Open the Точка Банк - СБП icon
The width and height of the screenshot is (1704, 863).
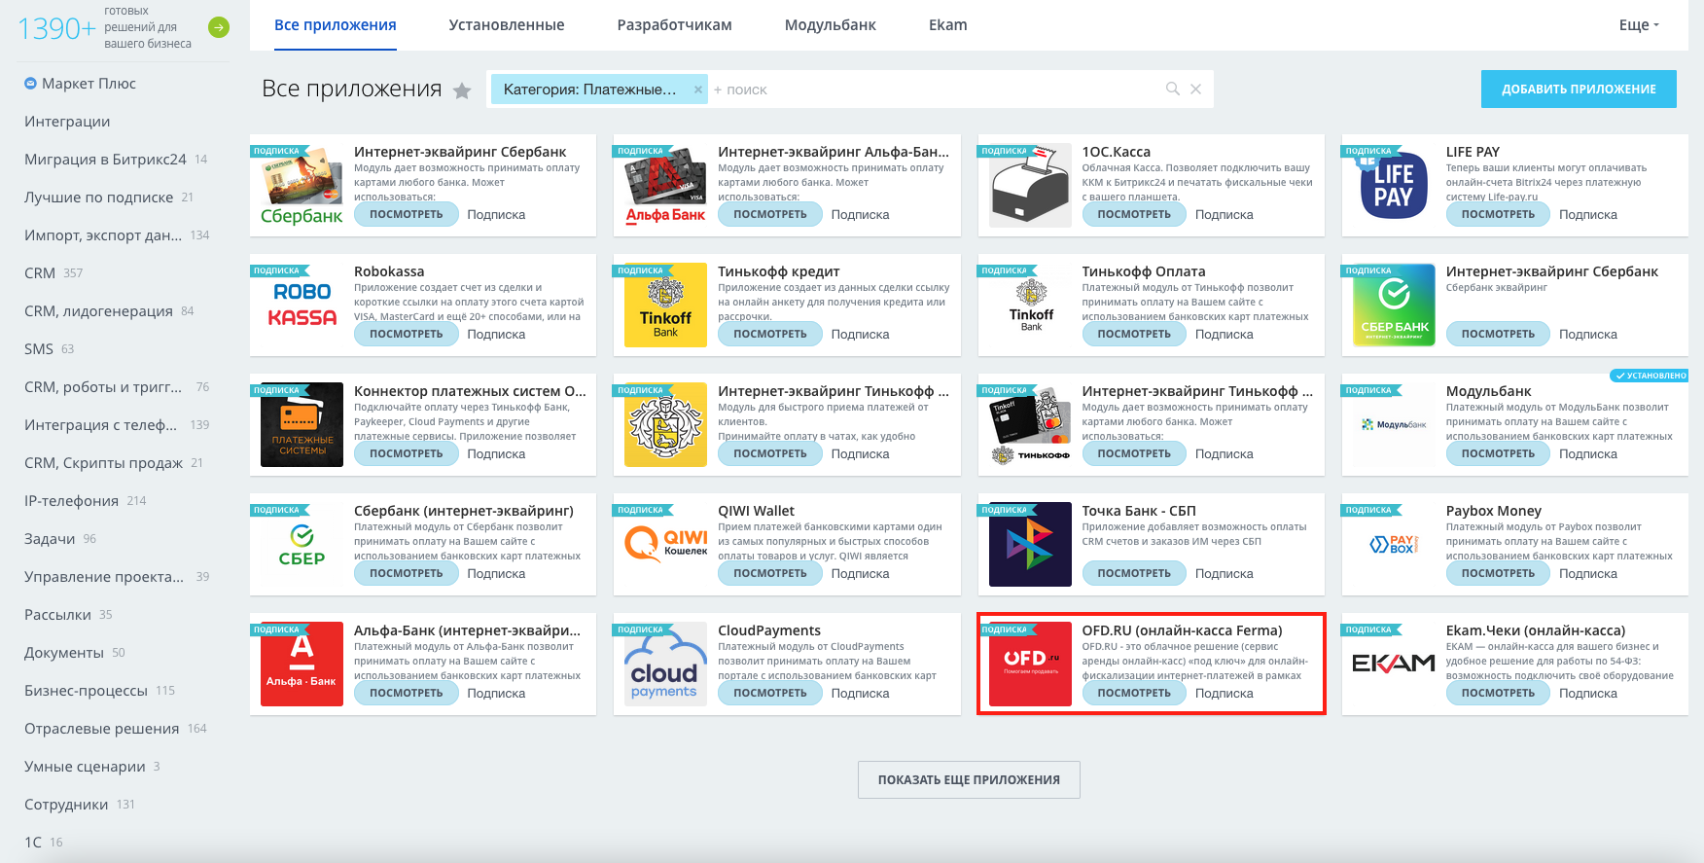coord(1030,544)
